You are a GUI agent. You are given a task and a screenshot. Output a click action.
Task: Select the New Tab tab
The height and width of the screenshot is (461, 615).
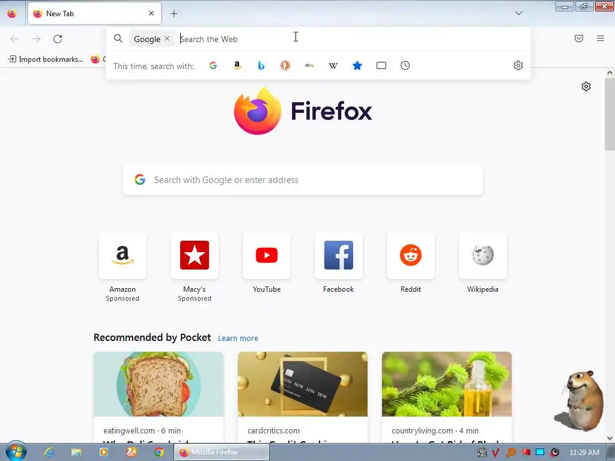pyautogui.click(x=94, y=13)
